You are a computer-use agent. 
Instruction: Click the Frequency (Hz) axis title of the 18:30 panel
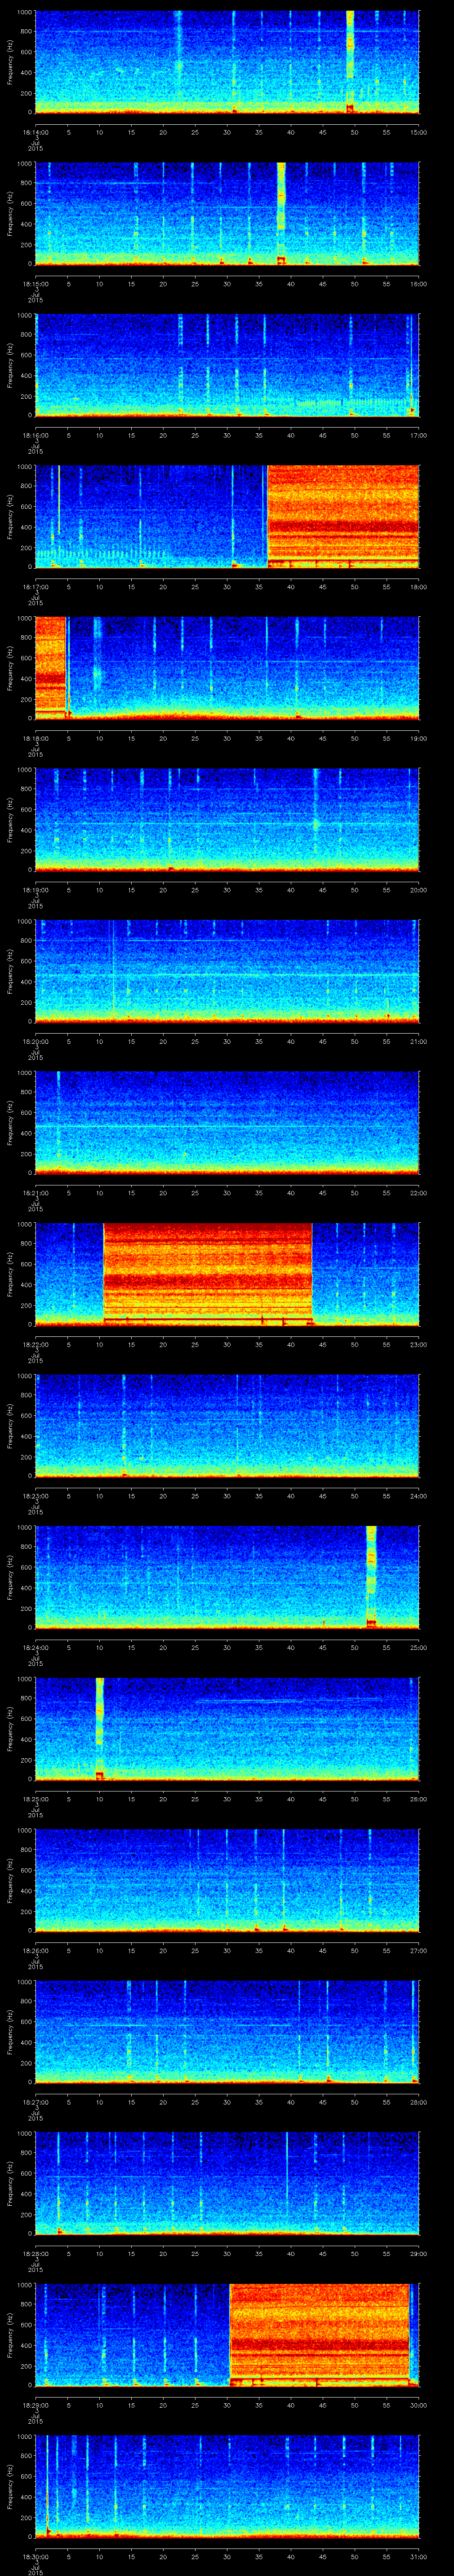pos(10,2486)
